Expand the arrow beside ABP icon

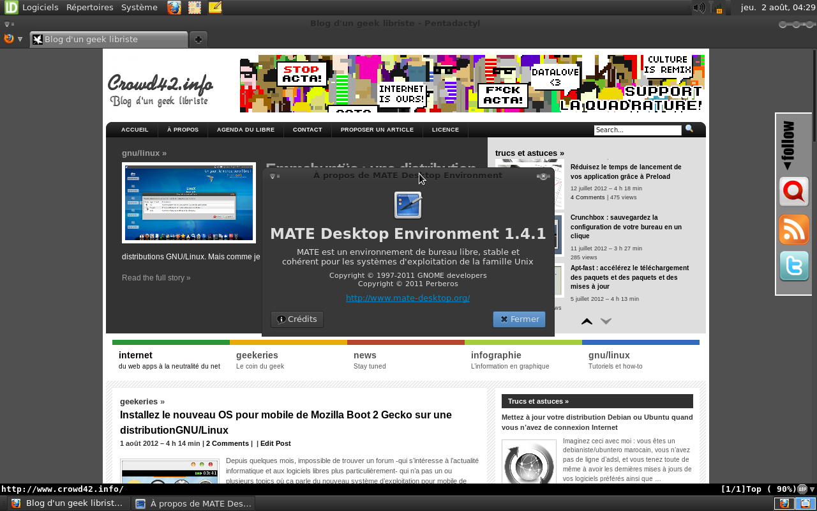813,489
